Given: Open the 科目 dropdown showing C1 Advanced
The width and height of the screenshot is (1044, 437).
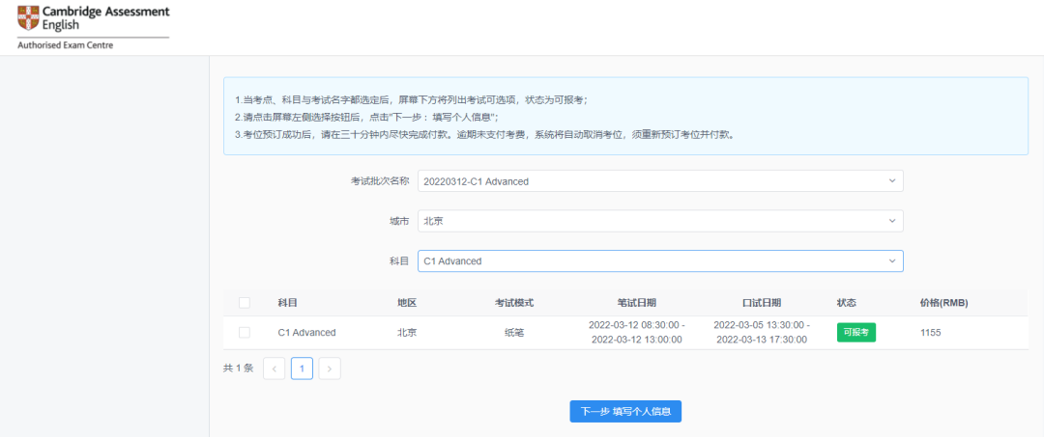Looking at the screenshot, I should pyautogui.click(x=660, y=261).
